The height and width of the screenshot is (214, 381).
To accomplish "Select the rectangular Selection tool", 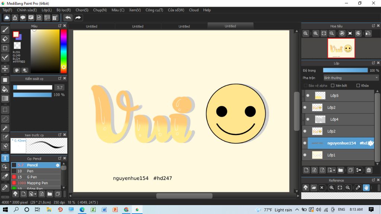I will (x=5, y=110).
